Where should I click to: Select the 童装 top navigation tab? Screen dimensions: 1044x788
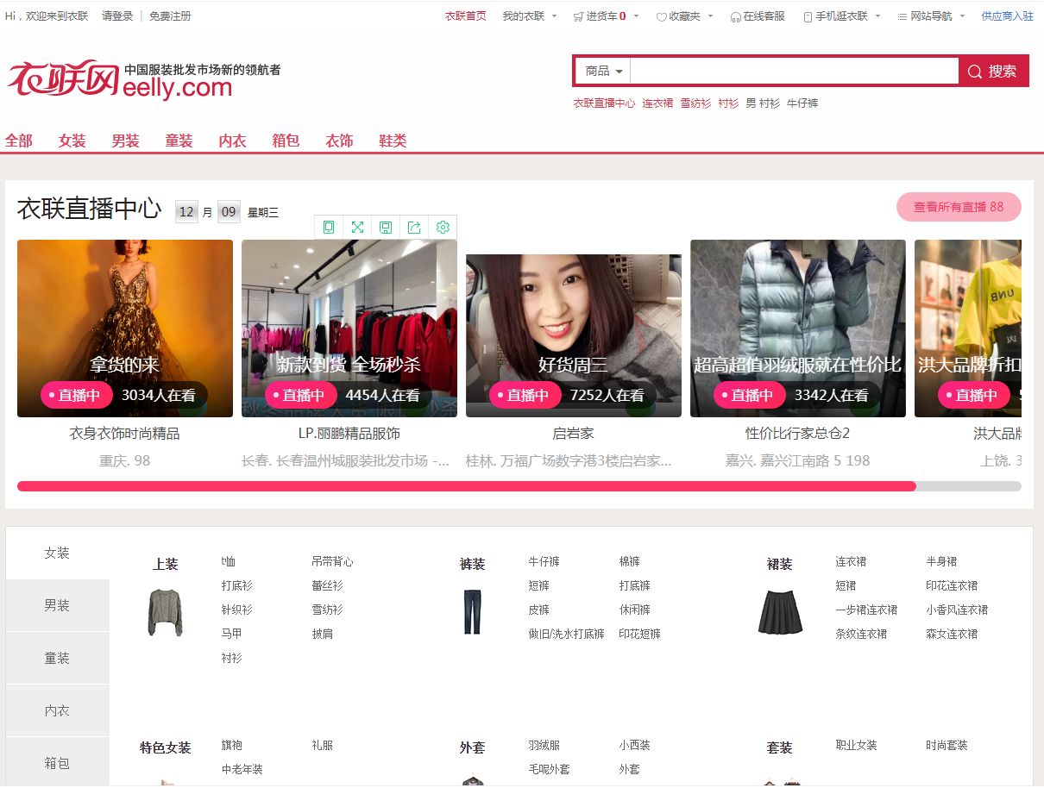click(x=179, y=141)
